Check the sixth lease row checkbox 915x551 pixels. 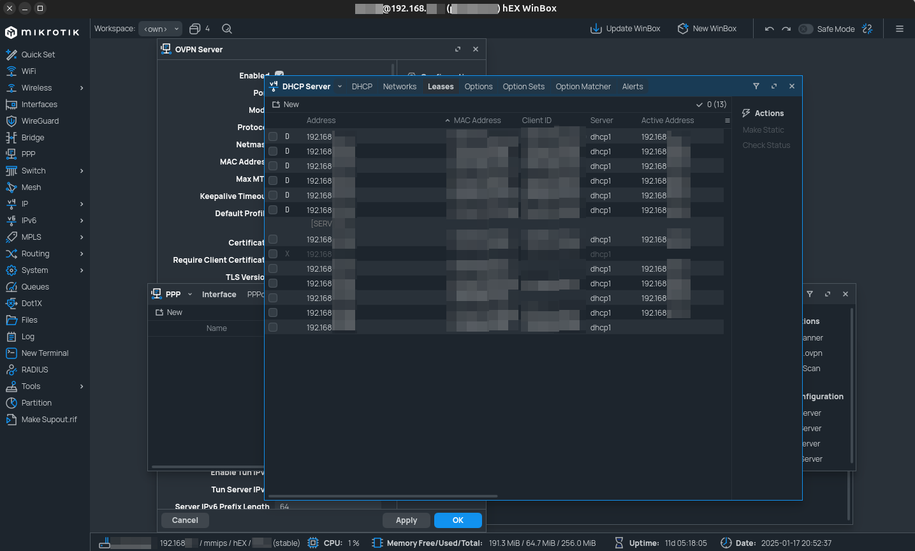[273, 210]
